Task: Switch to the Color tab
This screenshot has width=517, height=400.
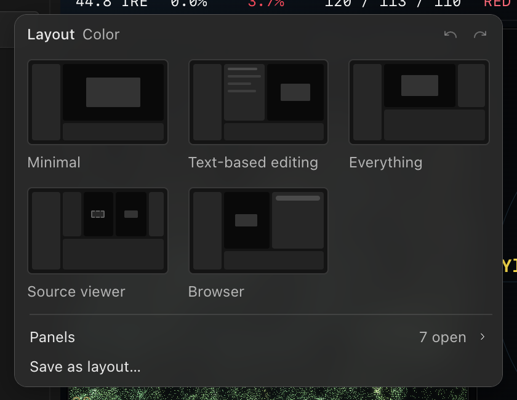Action: [101, 34]
